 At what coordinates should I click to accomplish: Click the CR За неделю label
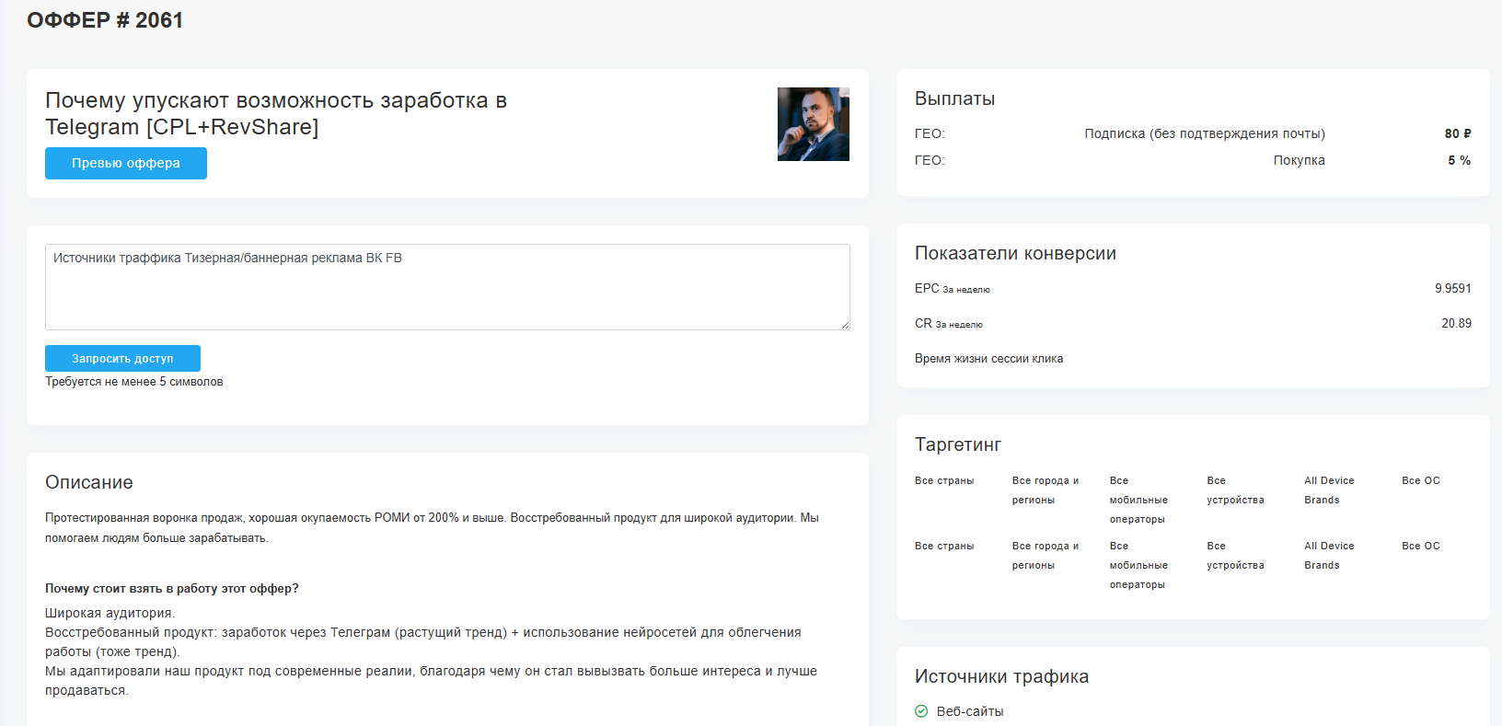pyautogui.click(x=949, y=323)
